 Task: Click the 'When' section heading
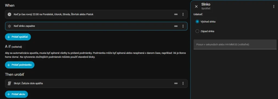pyautogui.click(x=10, y=5)
